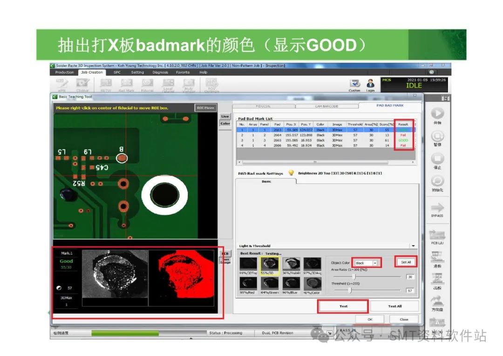The image size is (503, 356).
Task: Click the ePM toolbar icon
Action: [62, 84]
